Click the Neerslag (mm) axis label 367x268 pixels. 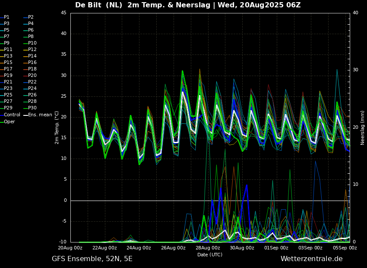(363, 128)
